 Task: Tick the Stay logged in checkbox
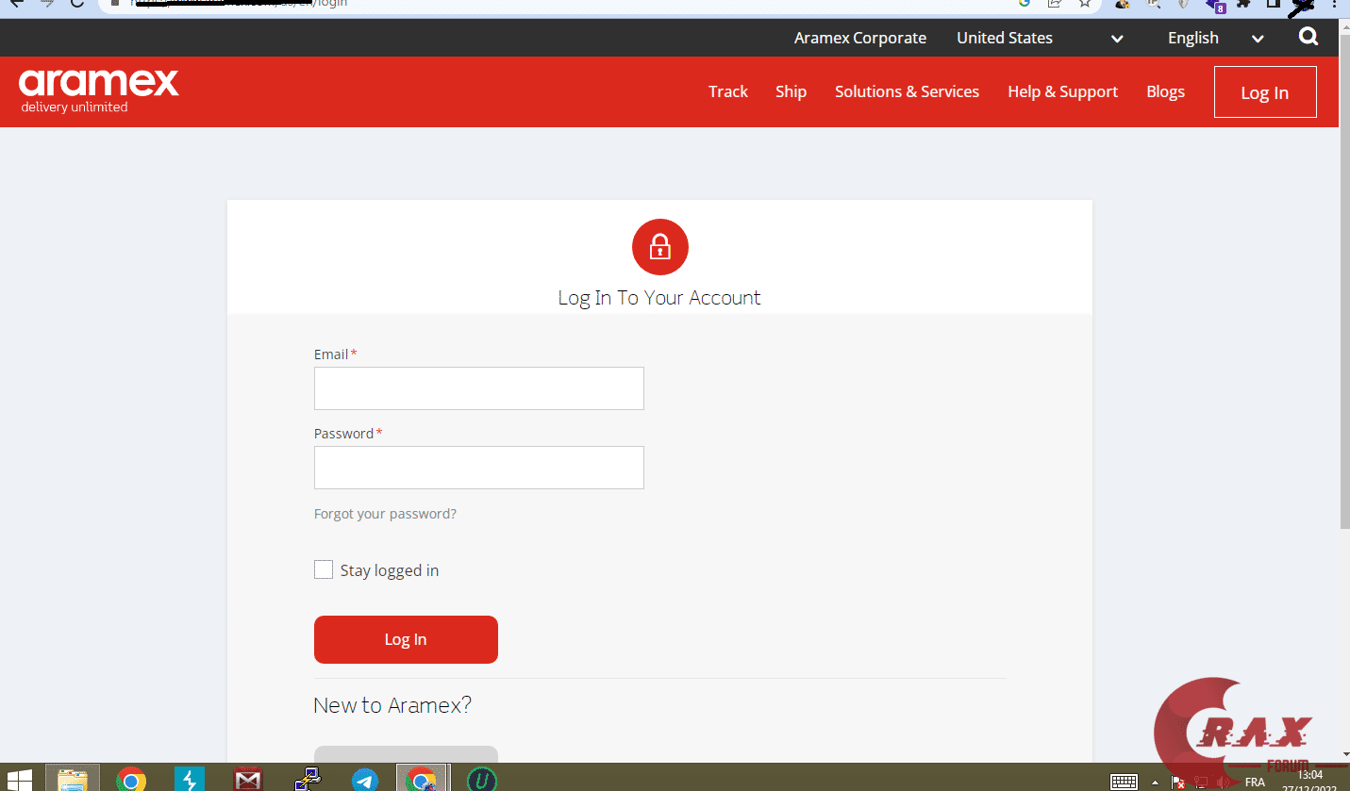tap(324, 569)
